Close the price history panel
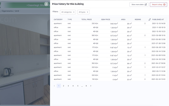This screenshot has width=169, height=106. 46,4
